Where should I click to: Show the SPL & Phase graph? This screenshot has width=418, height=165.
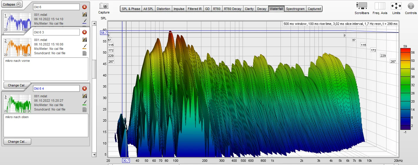[x=131, y=9]
